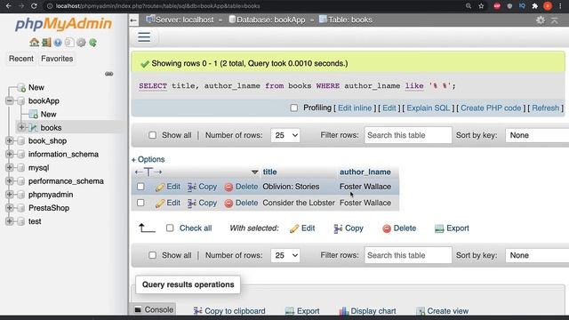
Task: Tick the Check all checkbox
Action: 170,228
